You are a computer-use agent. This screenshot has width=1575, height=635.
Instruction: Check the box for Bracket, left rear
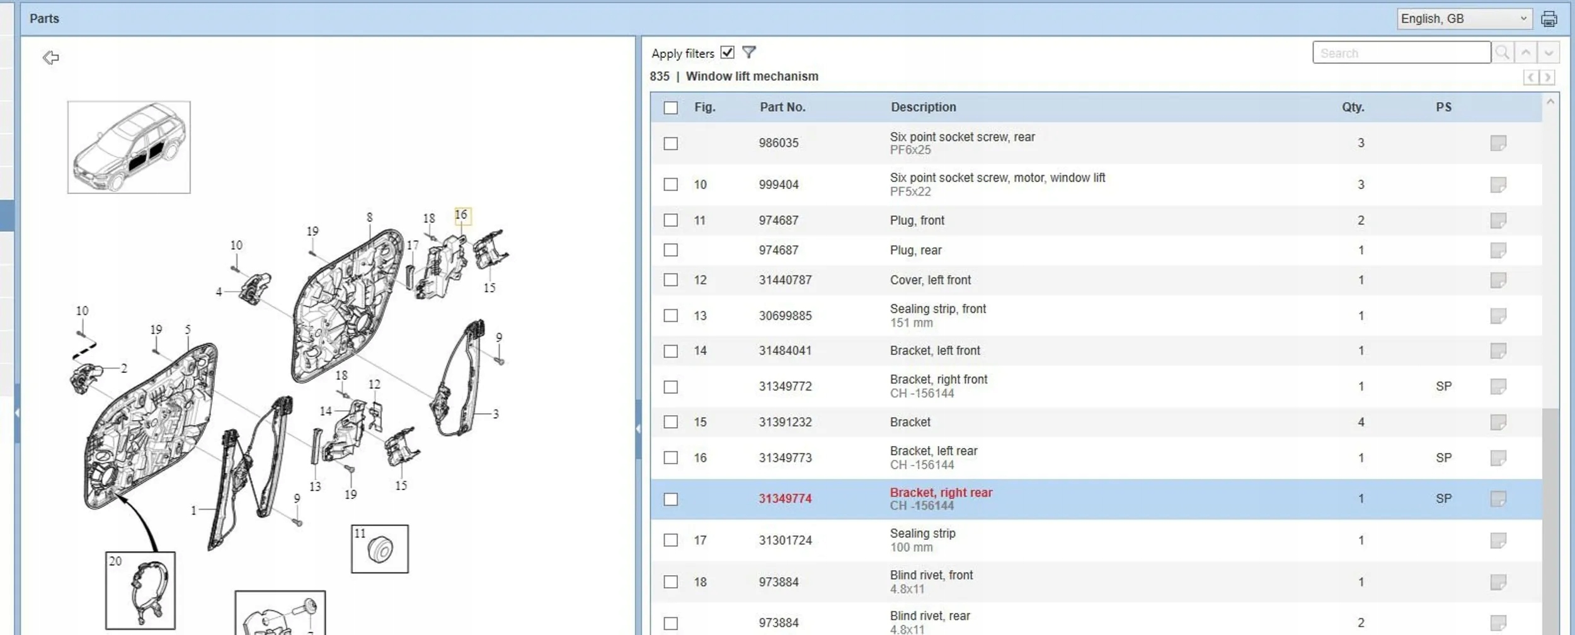pos(670,458)
